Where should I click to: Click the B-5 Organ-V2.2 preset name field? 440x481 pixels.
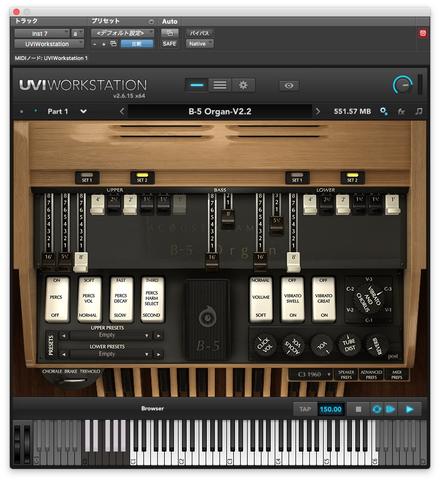tap(219, 111)
